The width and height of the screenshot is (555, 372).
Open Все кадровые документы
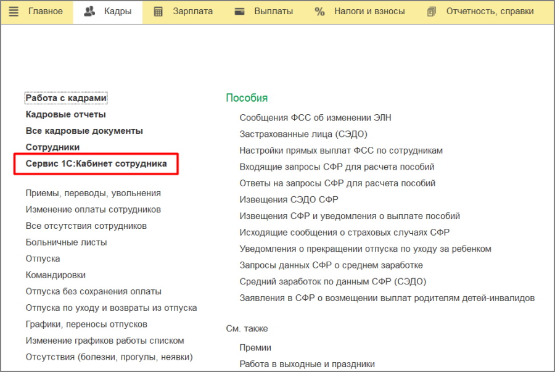coord(84,131)
